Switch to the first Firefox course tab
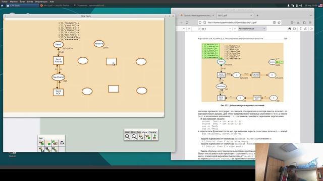This screenshot has width=323, height=181. click(x=197, y=16)
